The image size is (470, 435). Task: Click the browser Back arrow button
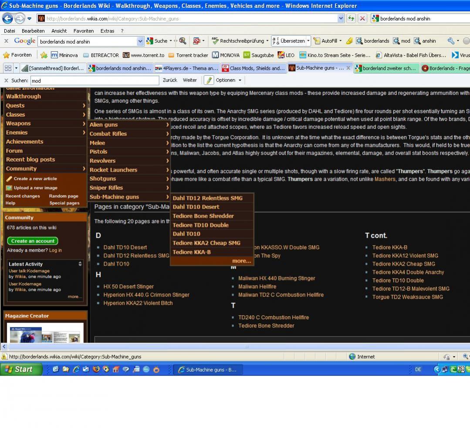pyautogui.click(x=7, y=19)
